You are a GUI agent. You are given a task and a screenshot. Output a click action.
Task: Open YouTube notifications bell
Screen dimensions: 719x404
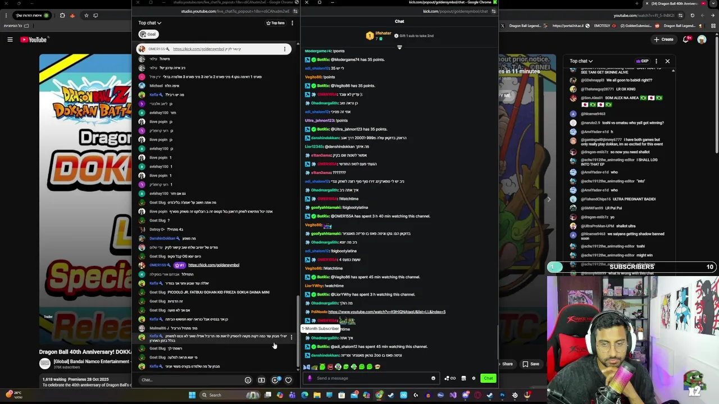pos(686,39)
